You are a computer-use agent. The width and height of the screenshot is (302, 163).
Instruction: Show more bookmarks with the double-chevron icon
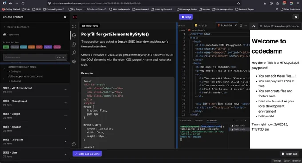tap(277, 9)
